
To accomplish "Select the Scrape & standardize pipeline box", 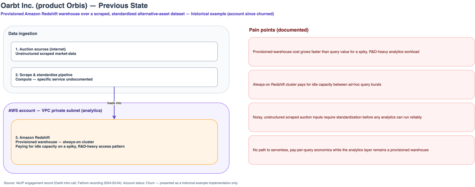I will (114, 77).
